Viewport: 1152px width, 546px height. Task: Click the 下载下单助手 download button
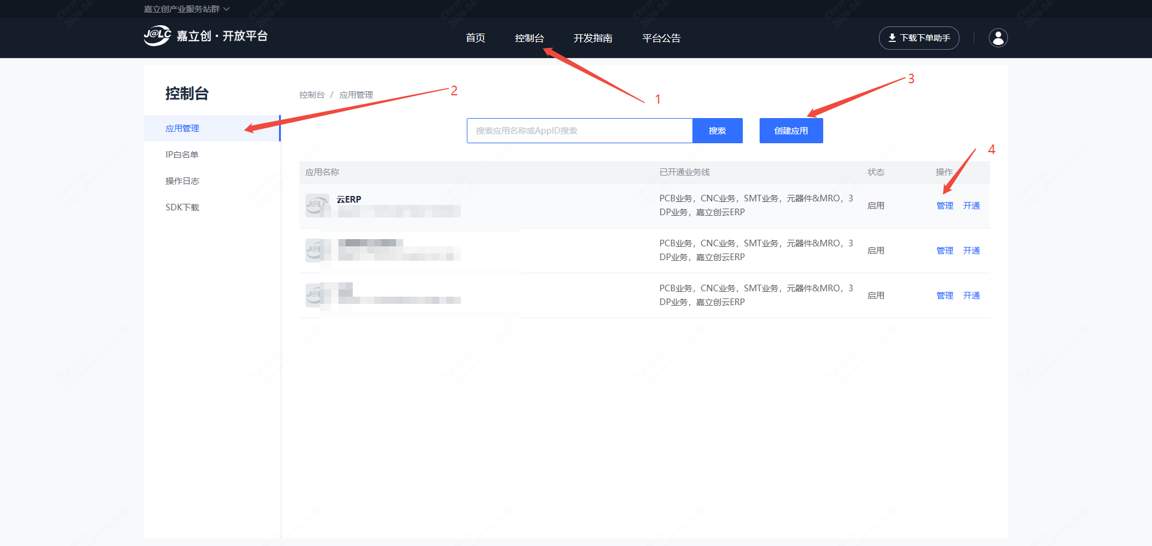pos(919,38)
